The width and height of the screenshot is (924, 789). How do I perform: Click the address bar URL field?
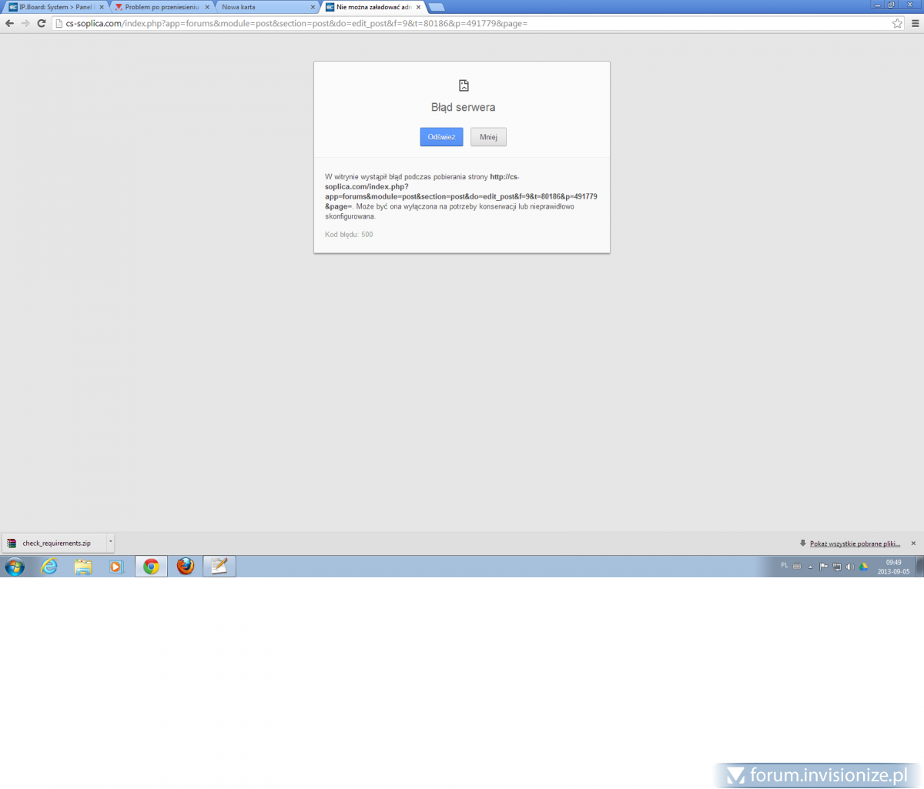(x=462, y=23)
